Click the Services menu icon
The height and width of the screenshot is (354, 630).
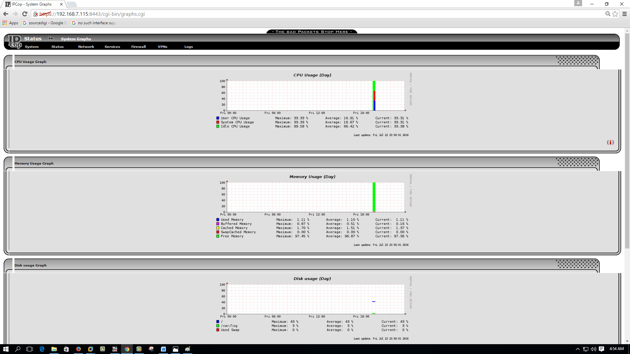point(112,46)
